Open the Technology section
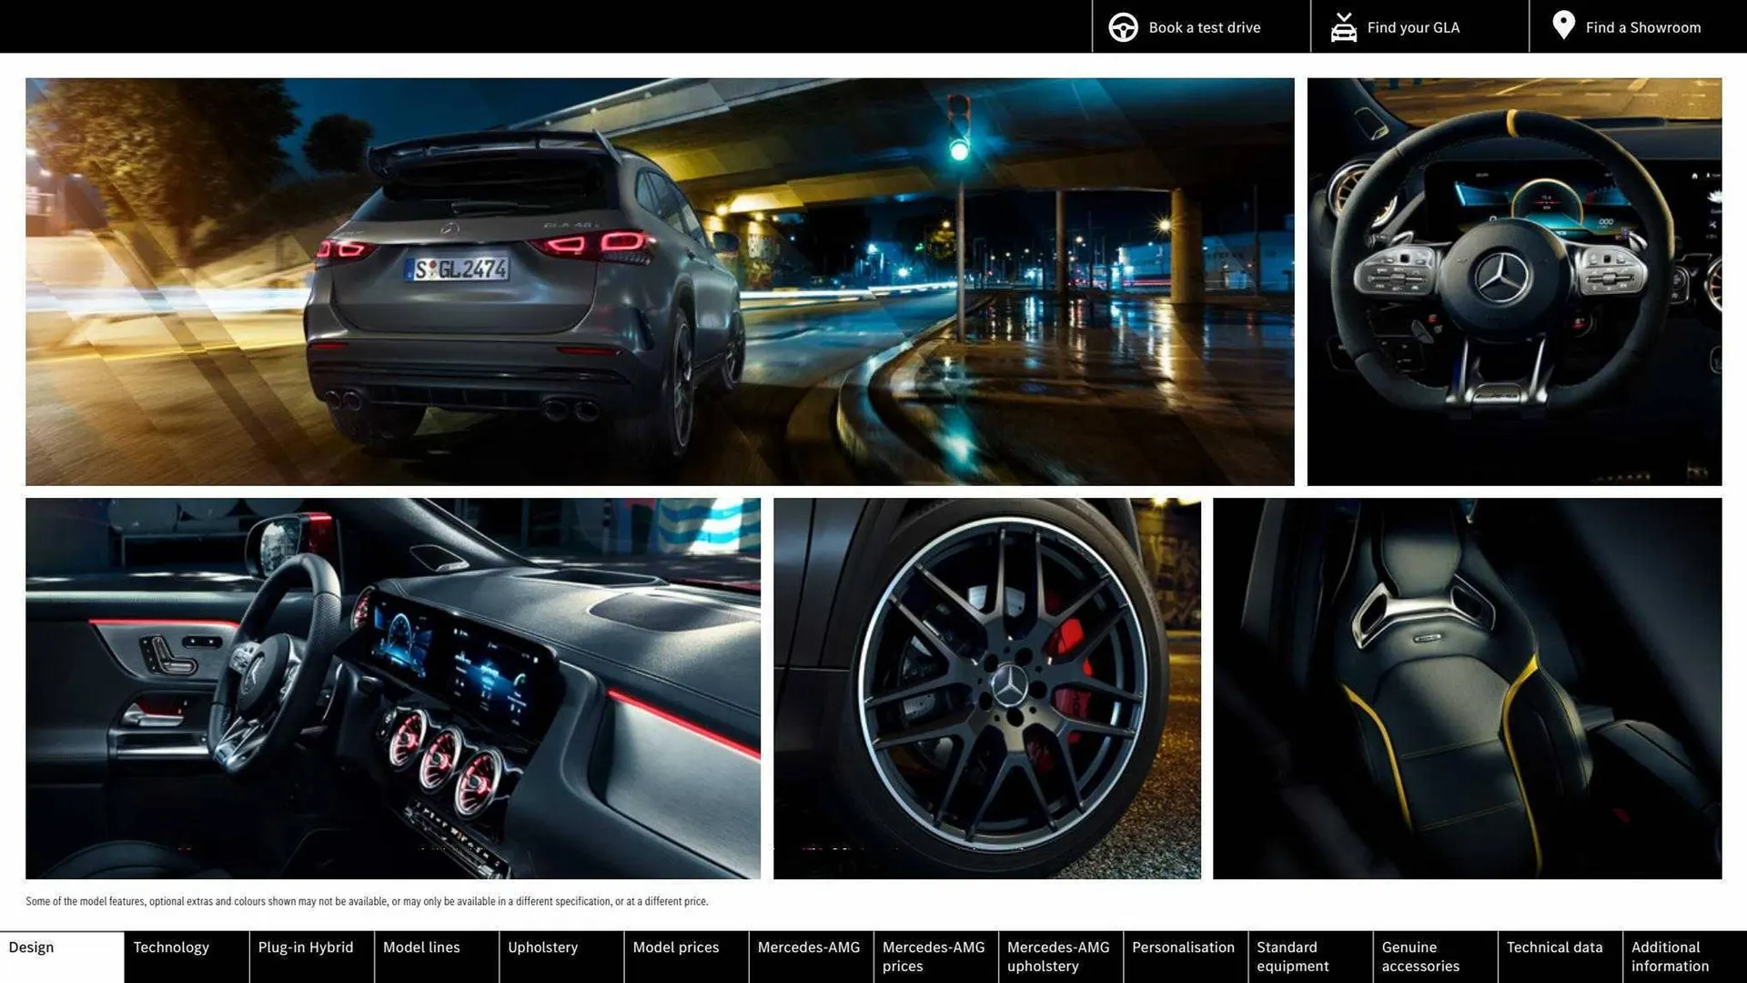This screenshot has height=983, width=1747. tap(172, 947)
